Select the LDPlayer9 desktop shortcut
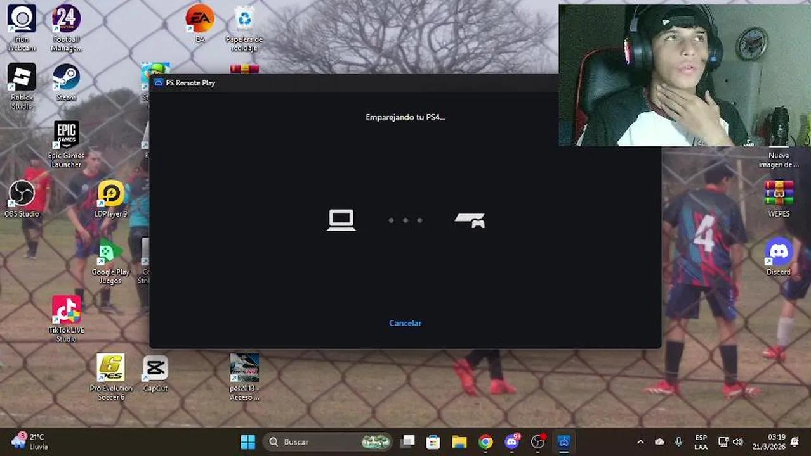Image resolution: width=811 pixels, height=456 pixels. coord(110,199)
